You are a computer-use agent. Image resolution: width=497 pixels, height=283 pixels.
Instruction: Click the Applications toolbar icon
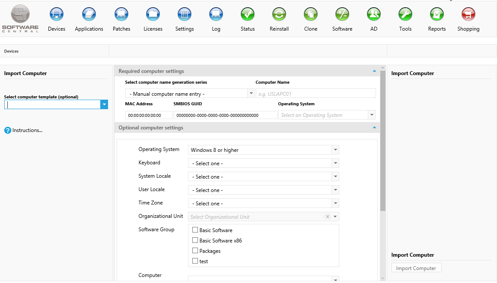click(x=89, y=15)
